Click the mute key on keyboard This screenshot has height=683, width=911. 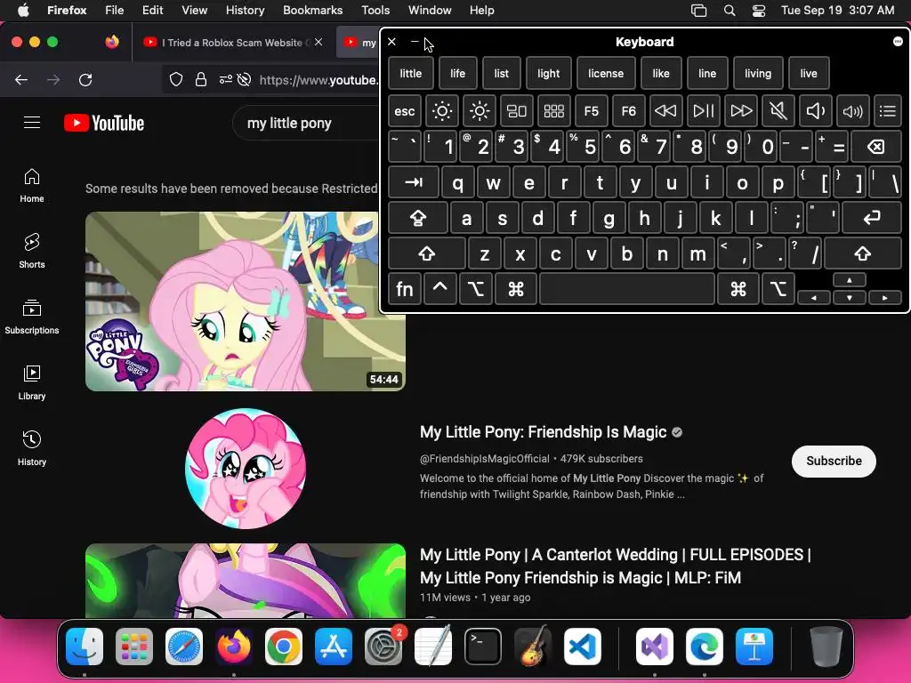tap(778, 111)
